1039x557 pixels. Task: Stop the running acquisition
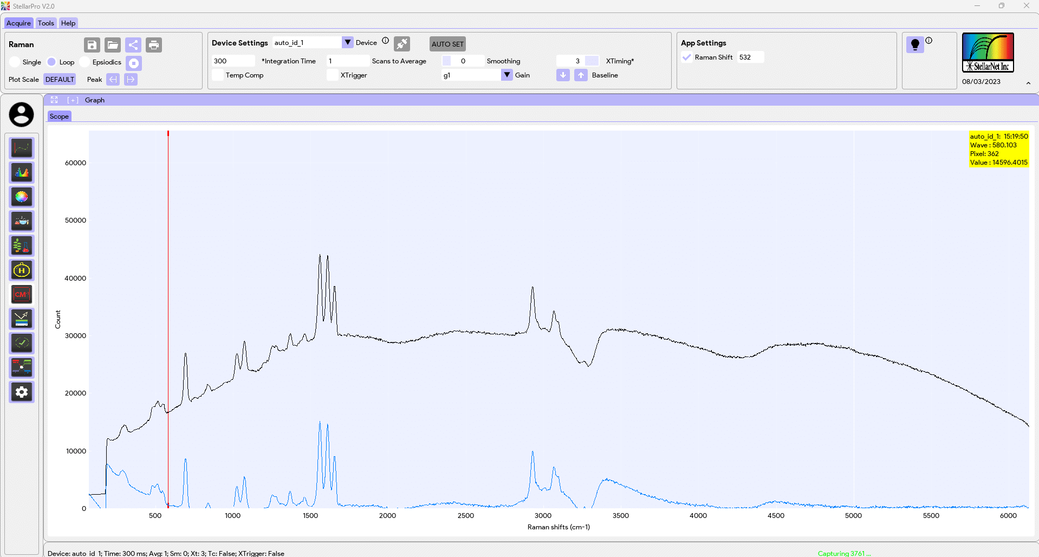[x=134, y=63]
